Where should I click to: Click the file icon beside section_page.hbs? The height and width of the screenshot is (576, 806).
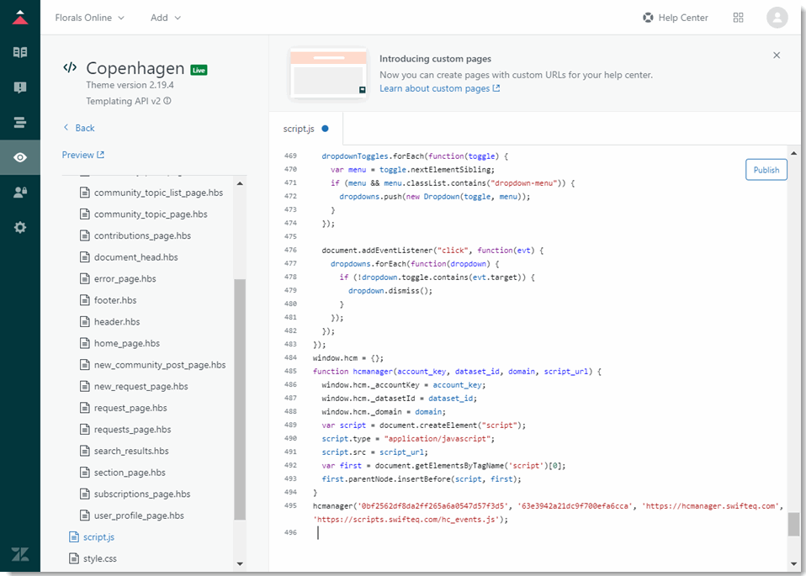(85, 473)
